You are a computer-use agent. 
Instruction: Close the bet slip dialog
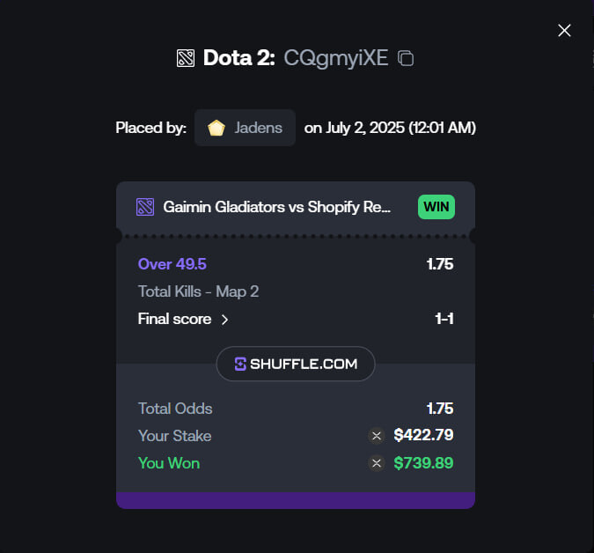[564, 30]
